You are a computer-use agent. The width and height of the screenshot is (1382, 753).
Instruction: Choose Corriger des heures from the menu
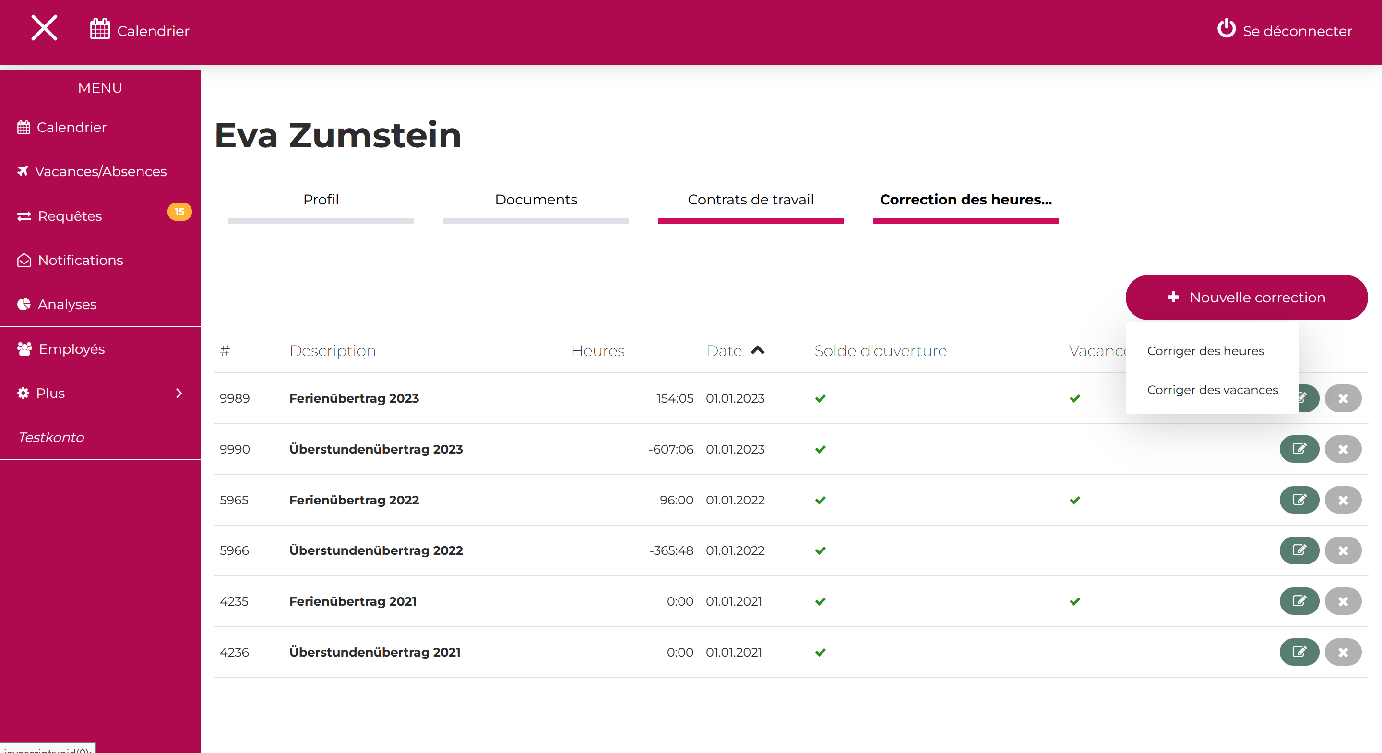(x=1205, y=351)
